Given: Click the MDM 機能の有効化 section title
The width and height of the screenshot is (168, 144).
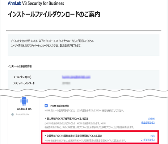Looking at the screenshot, I should (60, 106).
